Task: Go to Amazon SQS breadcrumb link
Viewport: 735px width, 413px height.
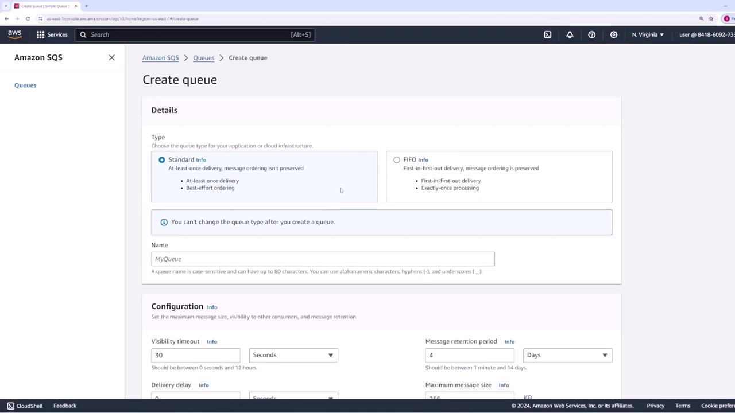Action: point(160,57)
